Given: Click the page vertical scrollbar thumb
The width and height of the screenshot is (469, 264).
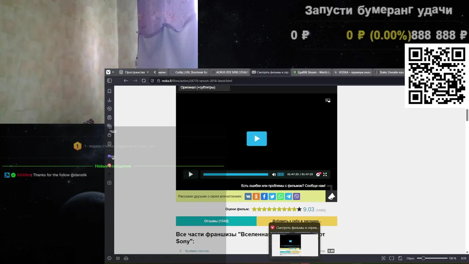Looking at the screenshot, I should (467, 115).
